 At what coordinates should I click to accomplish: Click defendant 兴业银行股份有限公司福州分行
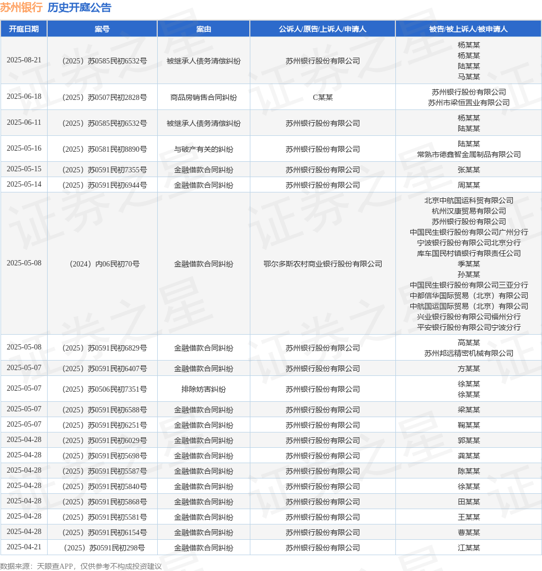tap(469, 317)
